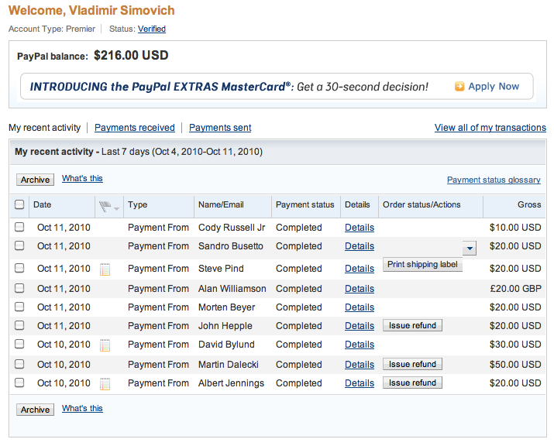Open the flag column sort dropdown arrow
Image resolution: width=554 pixels, height=446 pixels.
[x=116, y=209]
